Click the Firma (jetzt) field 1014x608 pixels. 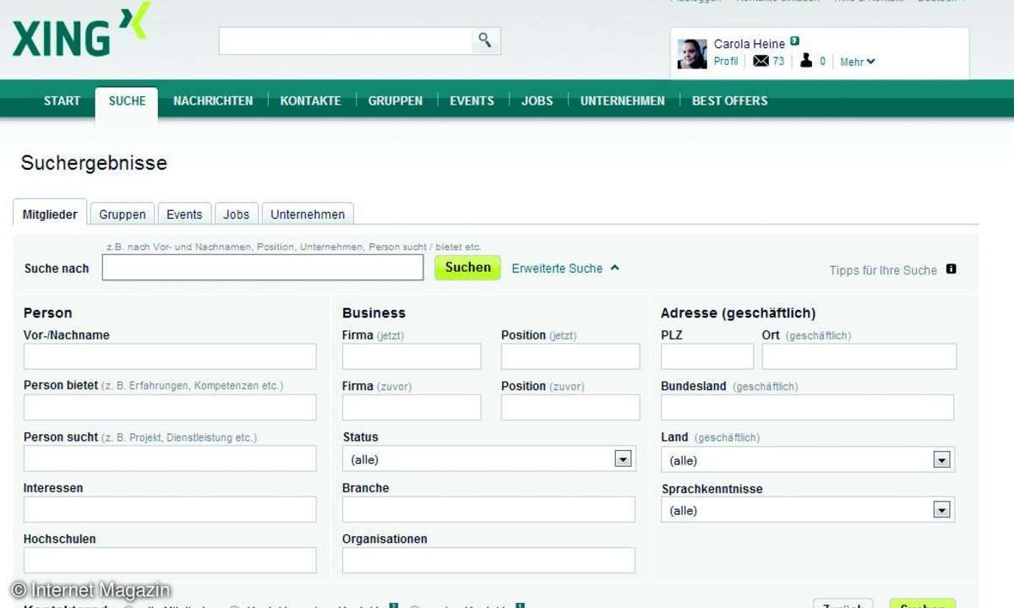(412, 356)
